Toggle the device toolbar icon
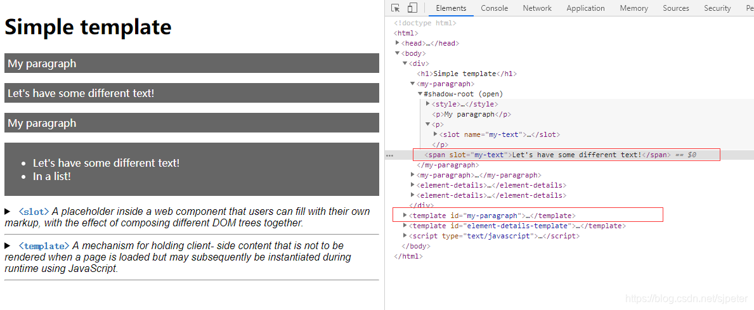The image size is (754, 310). (412, 8)
